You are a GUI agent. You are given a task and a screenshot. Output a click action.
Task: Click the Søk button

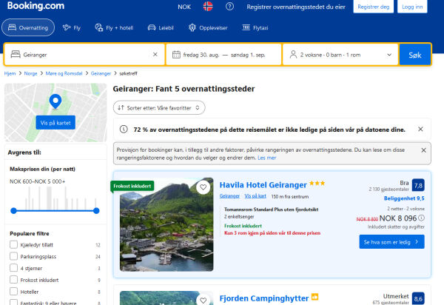(415, 55)
